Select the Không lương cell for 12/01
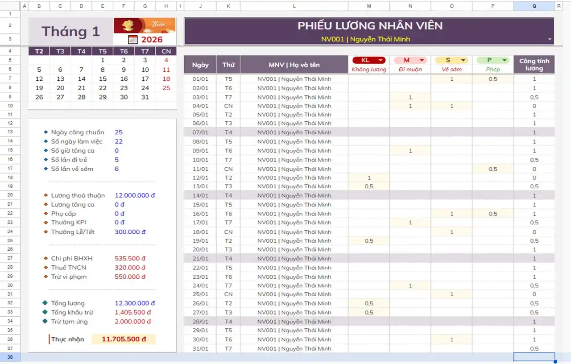571x364 pixels. pos(369,178)
